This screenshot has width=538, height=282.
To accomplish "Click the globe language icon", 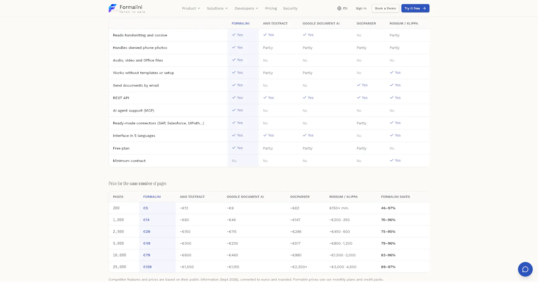I will [x=339, y=8].
